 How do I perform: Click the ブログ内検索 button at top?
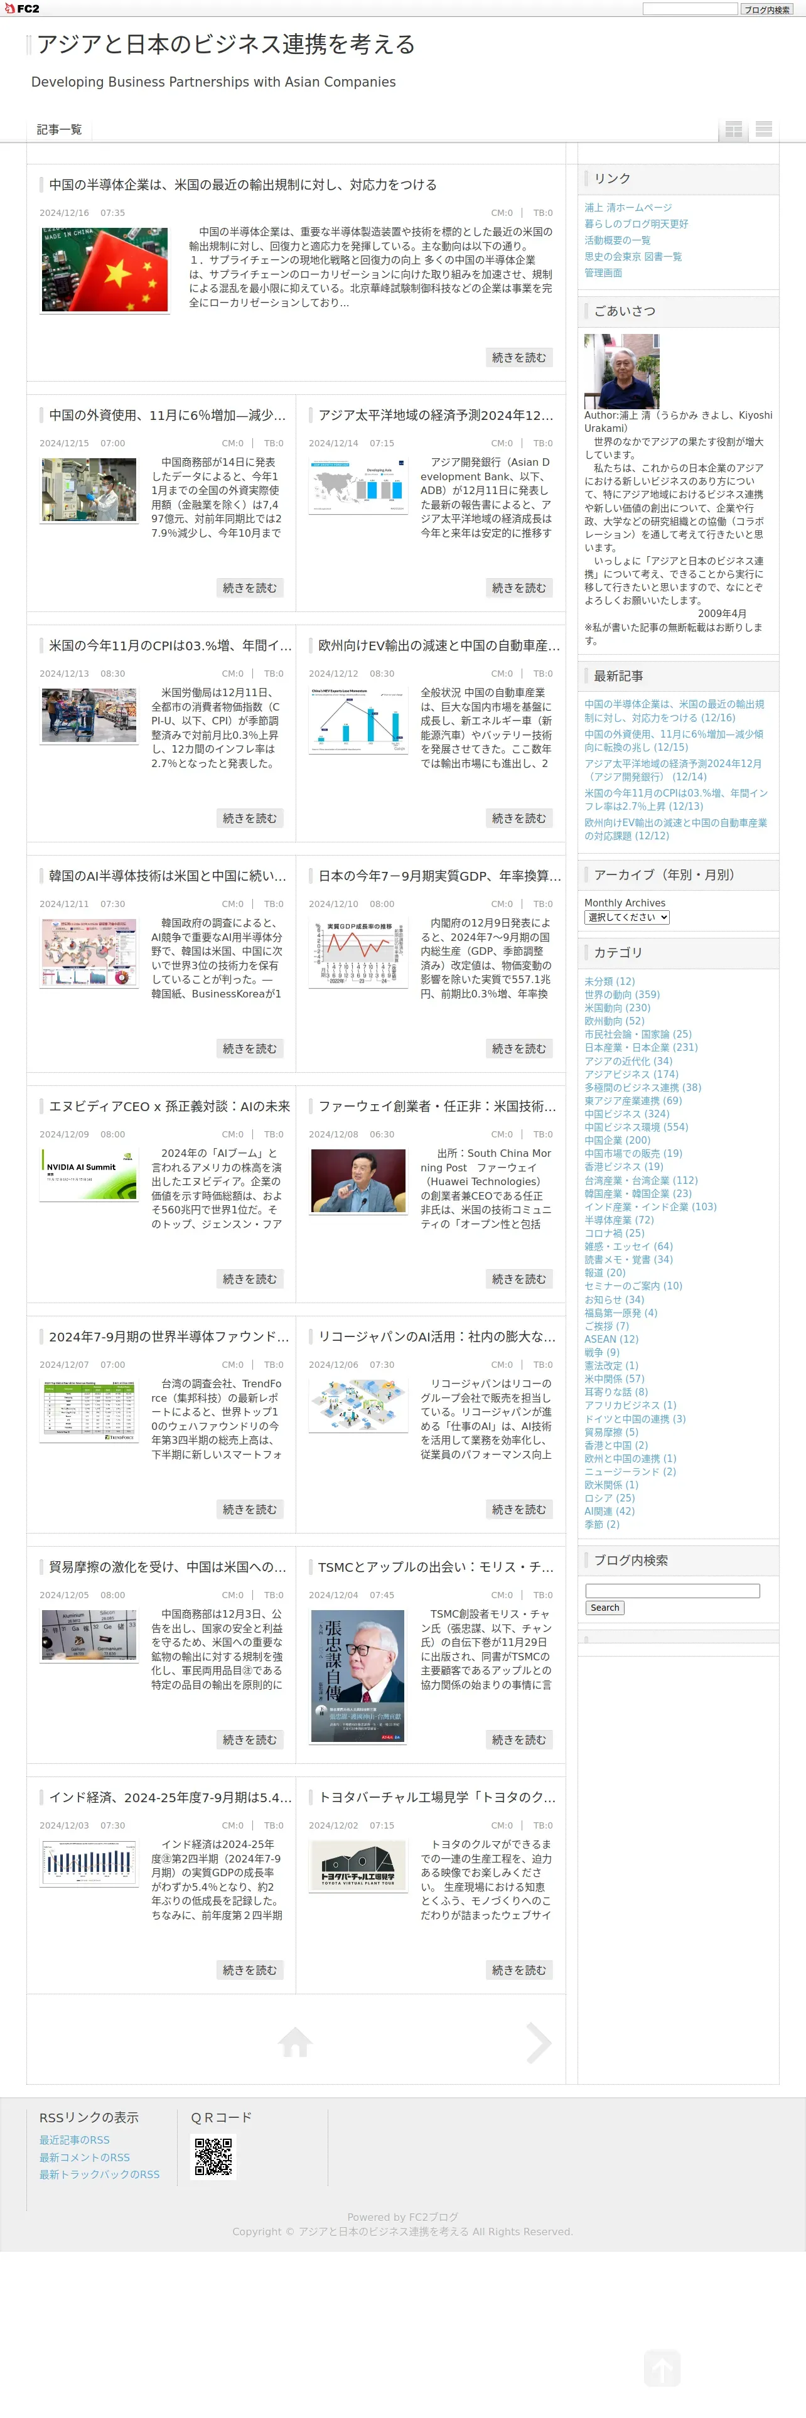(766, 9)
